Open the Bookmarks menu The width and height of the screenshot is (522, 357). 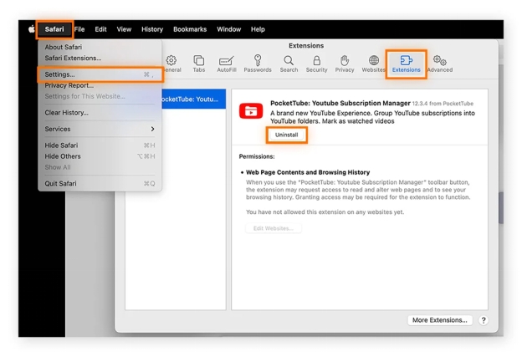tap(190, 29)
